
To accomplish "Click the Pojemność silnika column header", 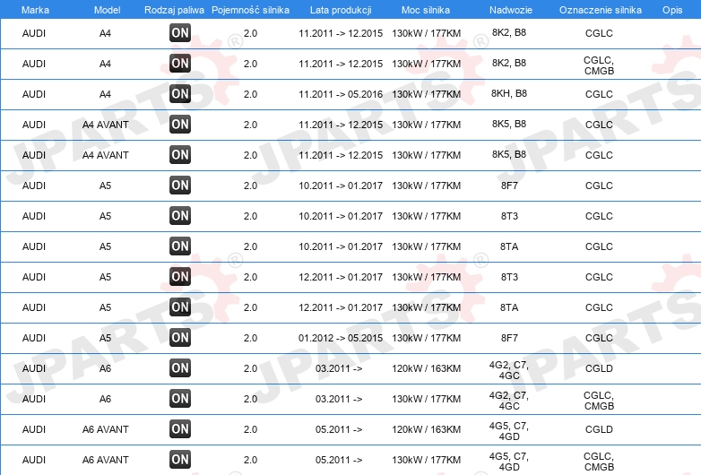I will pos(250,10).
